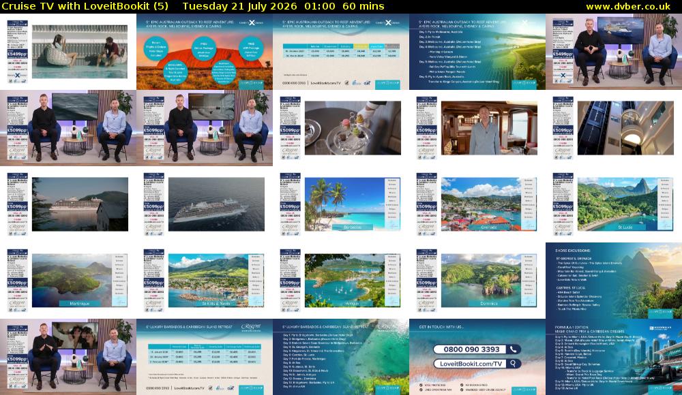Screen dimensions: 682x395
Task: Open presenters with bedroom suite screen thumbnail
Action: pyautogui.click(x=205, y=128)
